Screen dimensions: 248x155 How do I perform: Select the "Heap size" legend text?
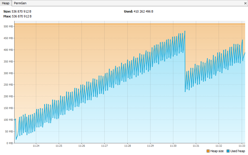217,151
